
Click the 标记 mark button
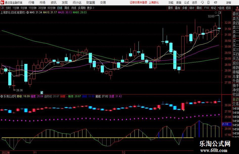pyautogui.click(x=213, y=8)
